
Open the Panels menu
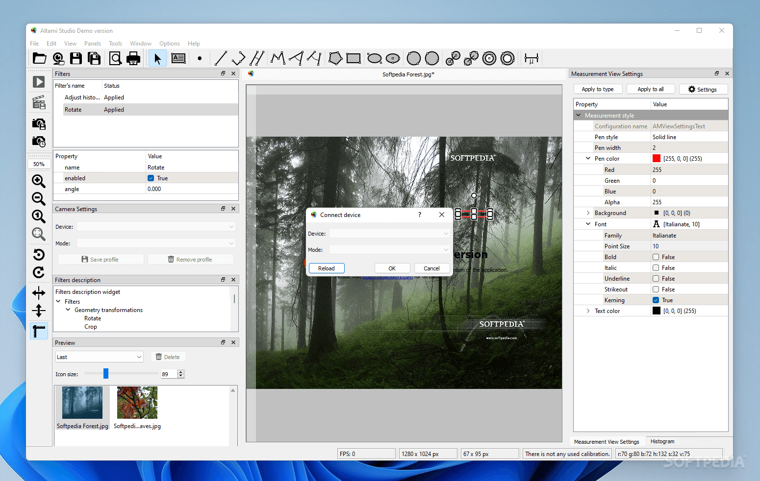click(x=92, y=44)
